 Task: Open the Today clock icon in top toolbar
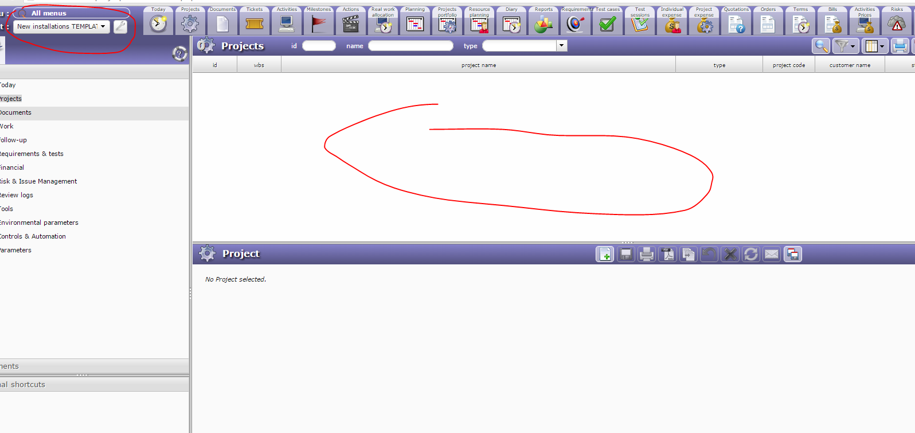[x=158, y=24]
